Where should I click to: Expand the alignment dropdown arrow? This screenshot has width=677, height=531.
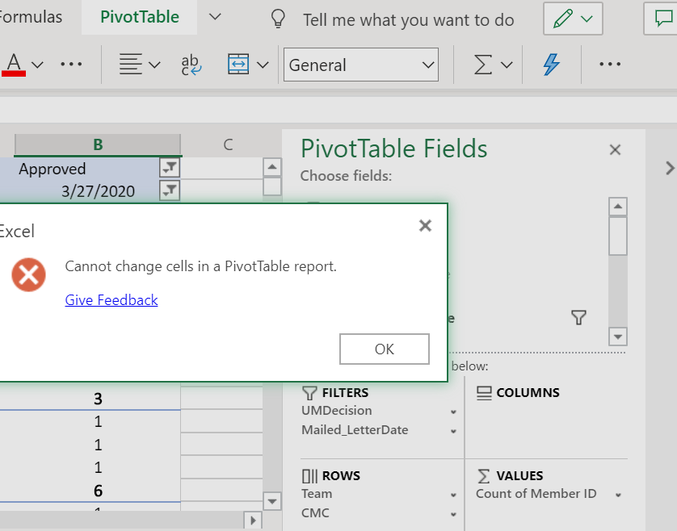pos(154,65)
